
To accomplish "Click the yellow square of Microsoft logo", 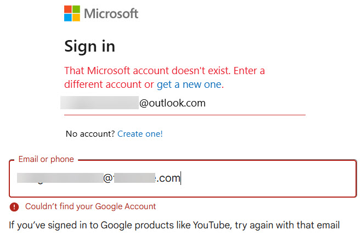I will 76,17.
